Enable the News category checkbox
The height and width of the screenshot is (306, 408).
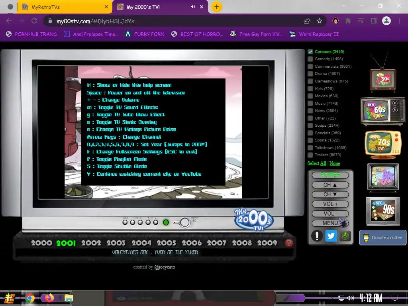(x=310, y=111)
